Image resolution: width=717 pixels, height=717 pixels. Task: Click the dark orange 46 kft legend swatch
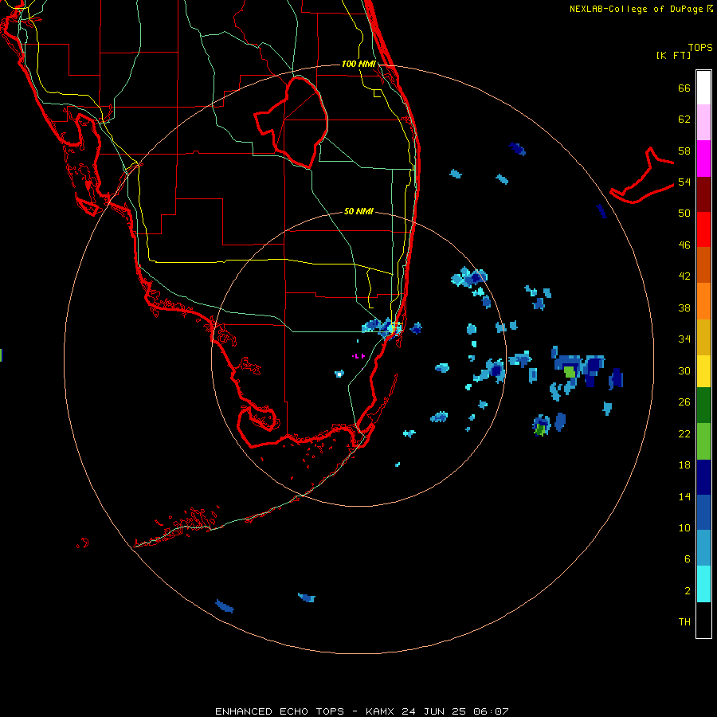703,264
